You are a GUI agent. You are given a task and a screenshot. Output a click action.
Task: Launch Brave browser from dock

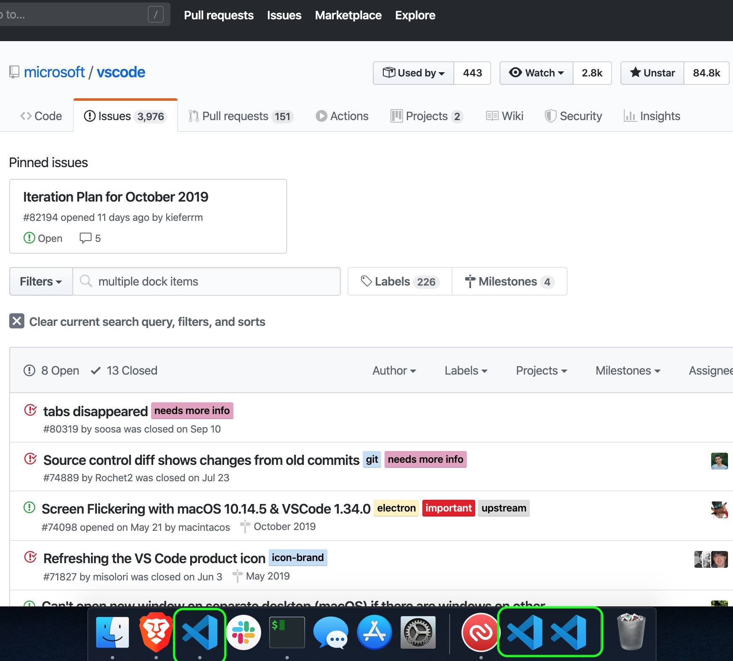(x=156, y=632)
